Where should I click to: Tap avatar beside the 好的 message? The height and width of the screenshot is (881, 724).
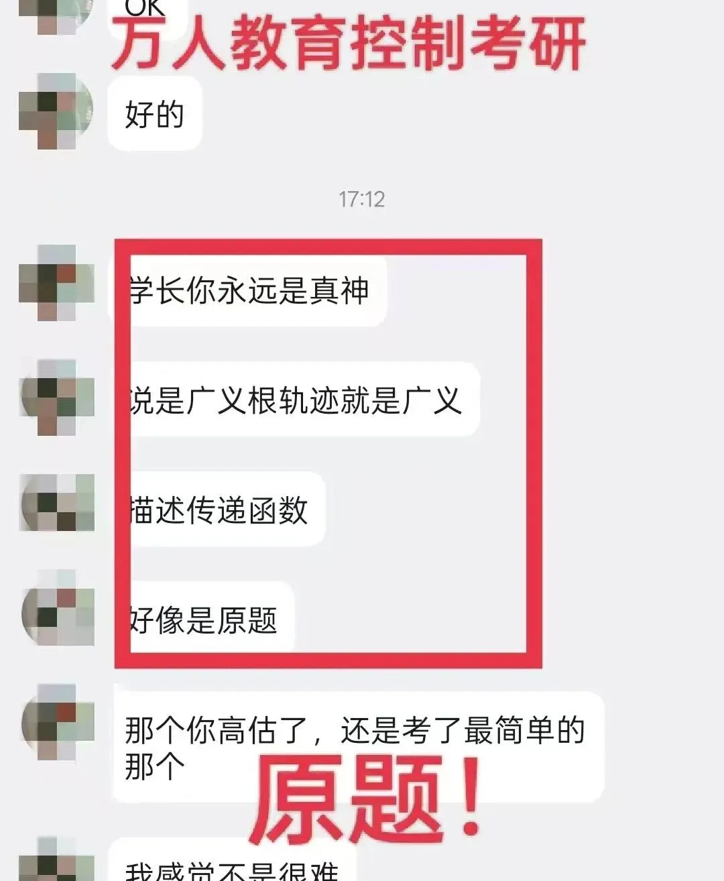click(56, 111)
